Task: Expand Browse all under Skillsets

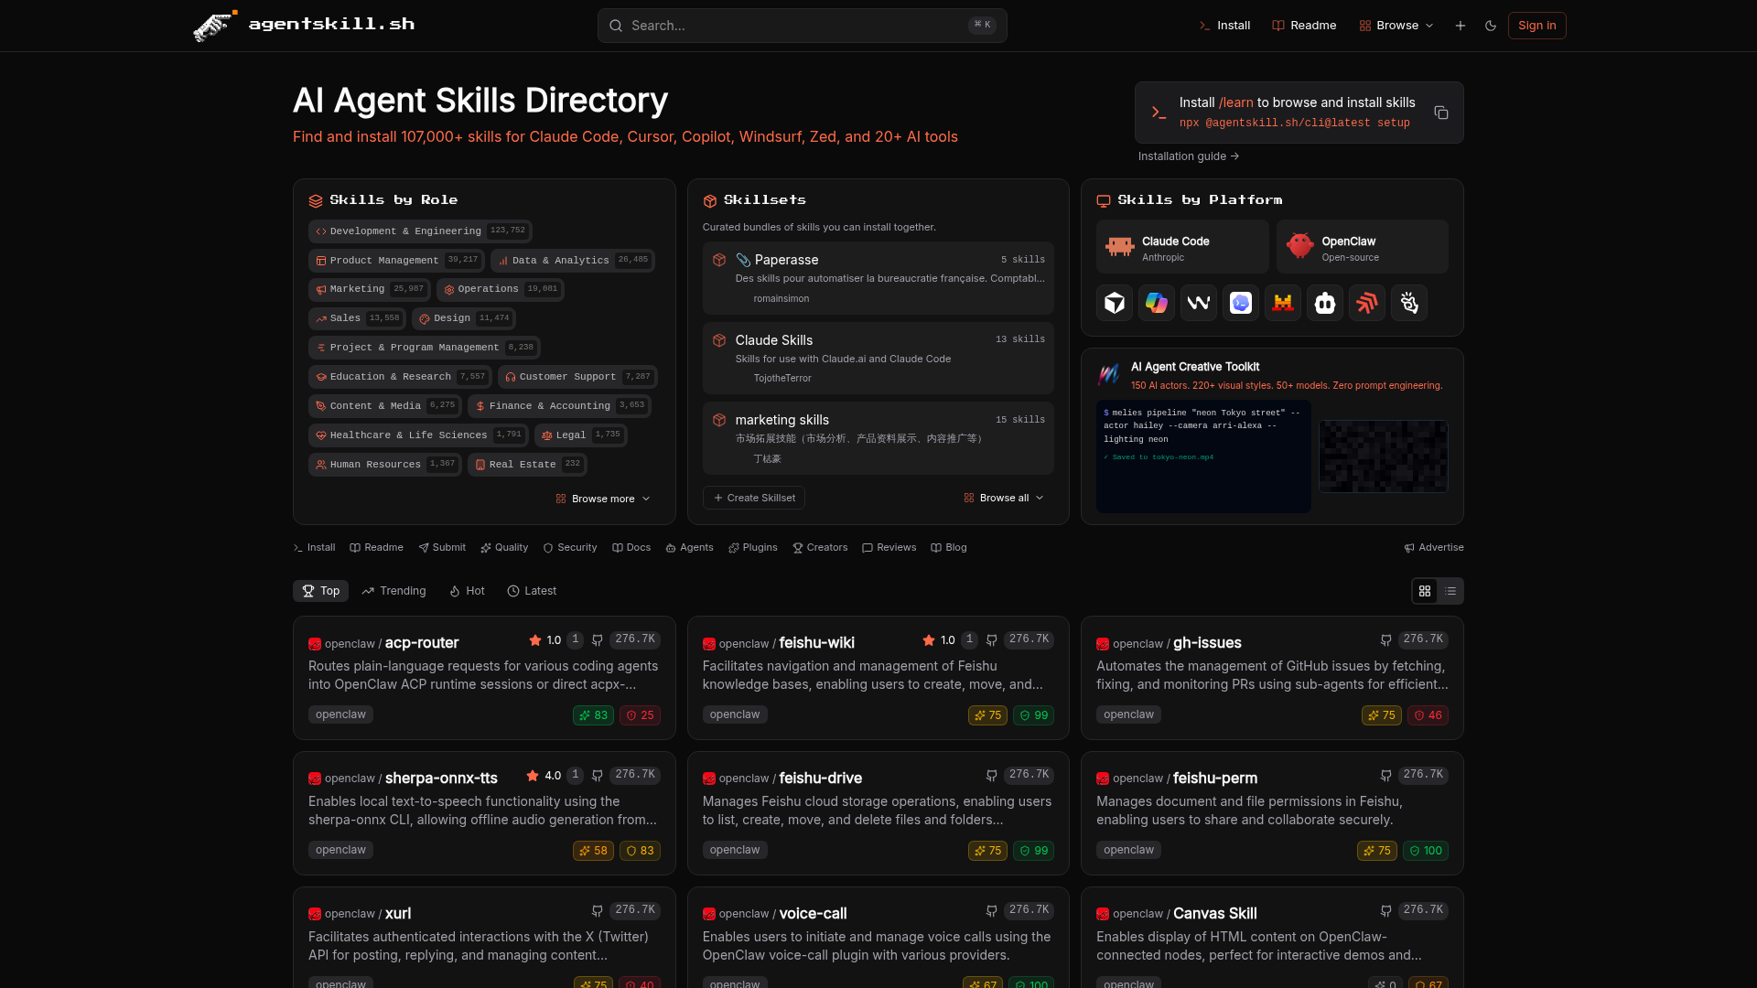Action: coord(1004,498)
